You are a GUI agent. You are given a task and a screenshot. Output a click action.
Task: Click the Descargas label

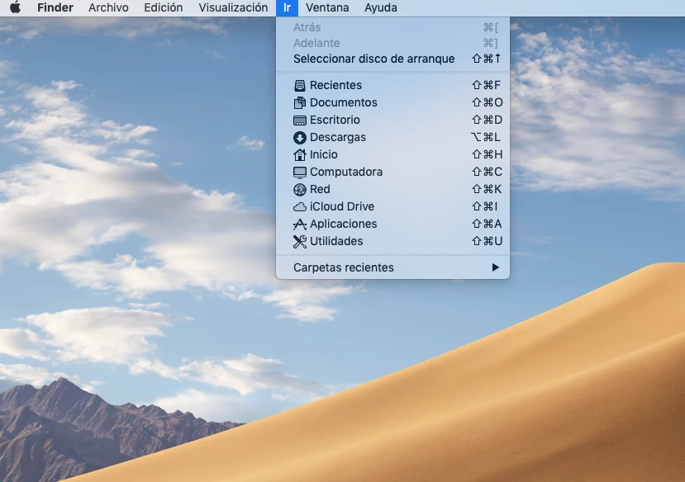click(338, 137)
